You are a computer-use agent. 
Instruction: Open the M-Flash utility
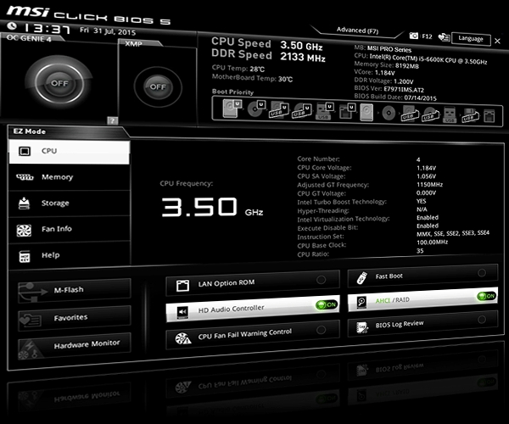[x=75, y=290]
